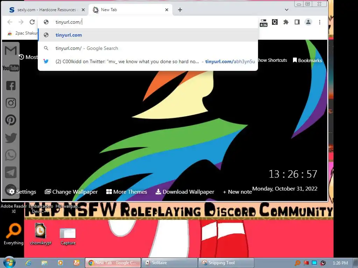358x268 pixels.
Task: Open YouTube shortcut in sidebar
Action: [11, 68]
